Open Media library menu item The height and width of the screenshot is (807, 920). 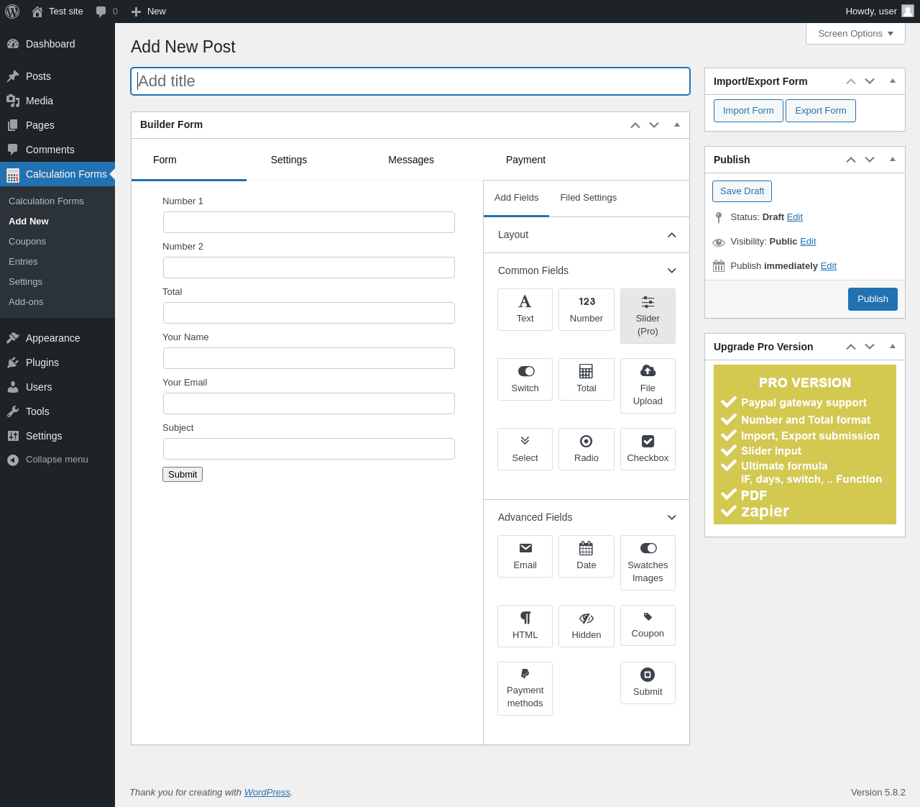57,101
